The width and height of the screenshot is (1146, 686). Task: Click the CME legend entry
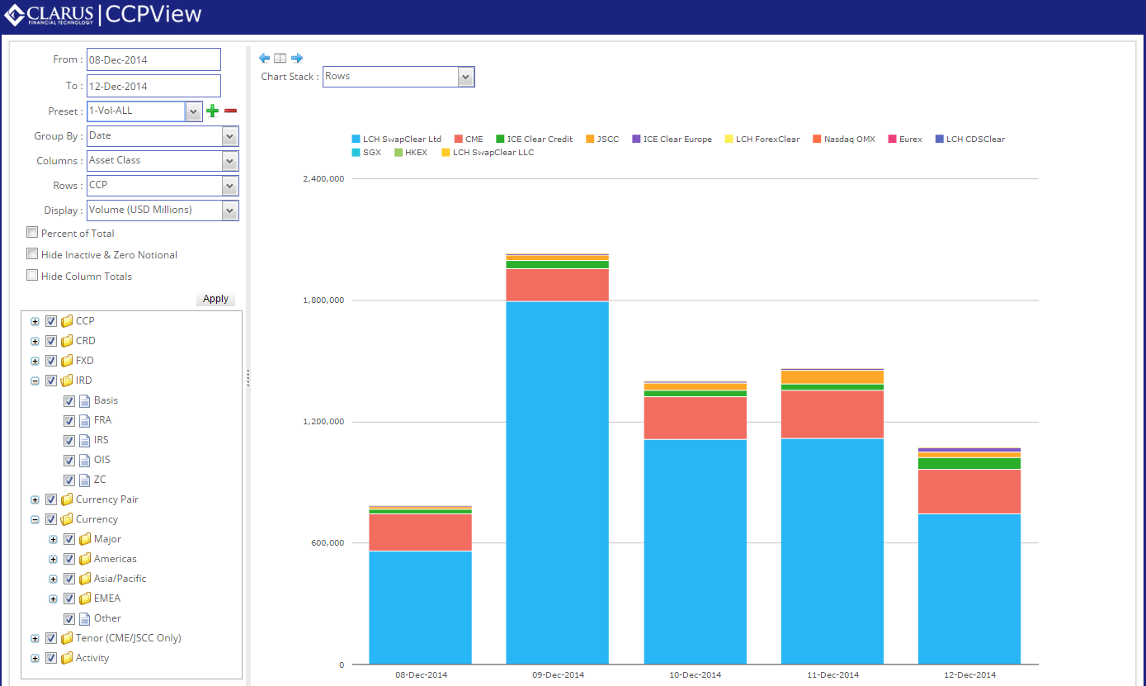coord(469,139)
